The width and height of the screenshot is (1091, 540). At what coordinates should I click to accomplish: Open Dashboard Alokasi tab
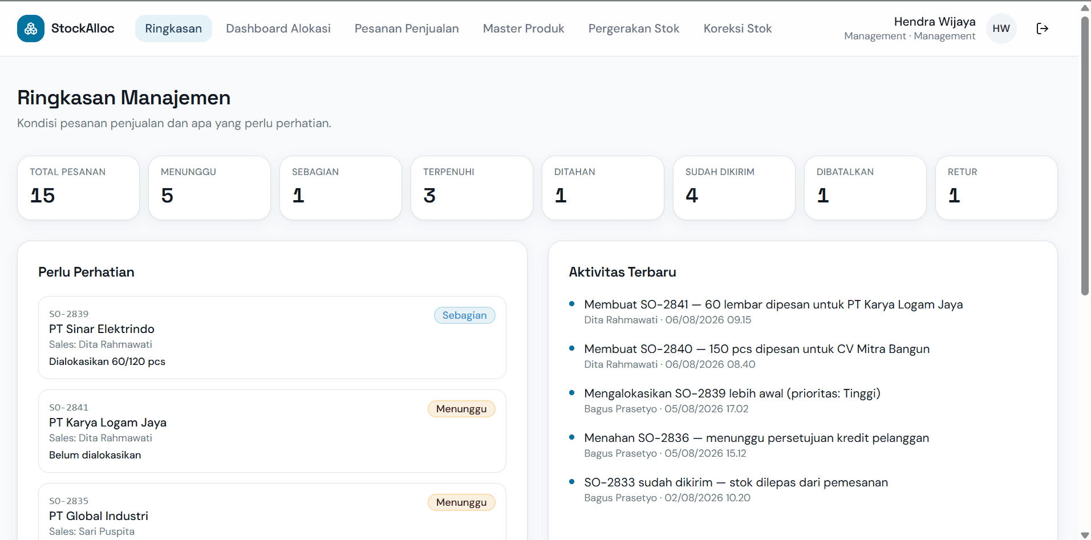pos(278,29)
